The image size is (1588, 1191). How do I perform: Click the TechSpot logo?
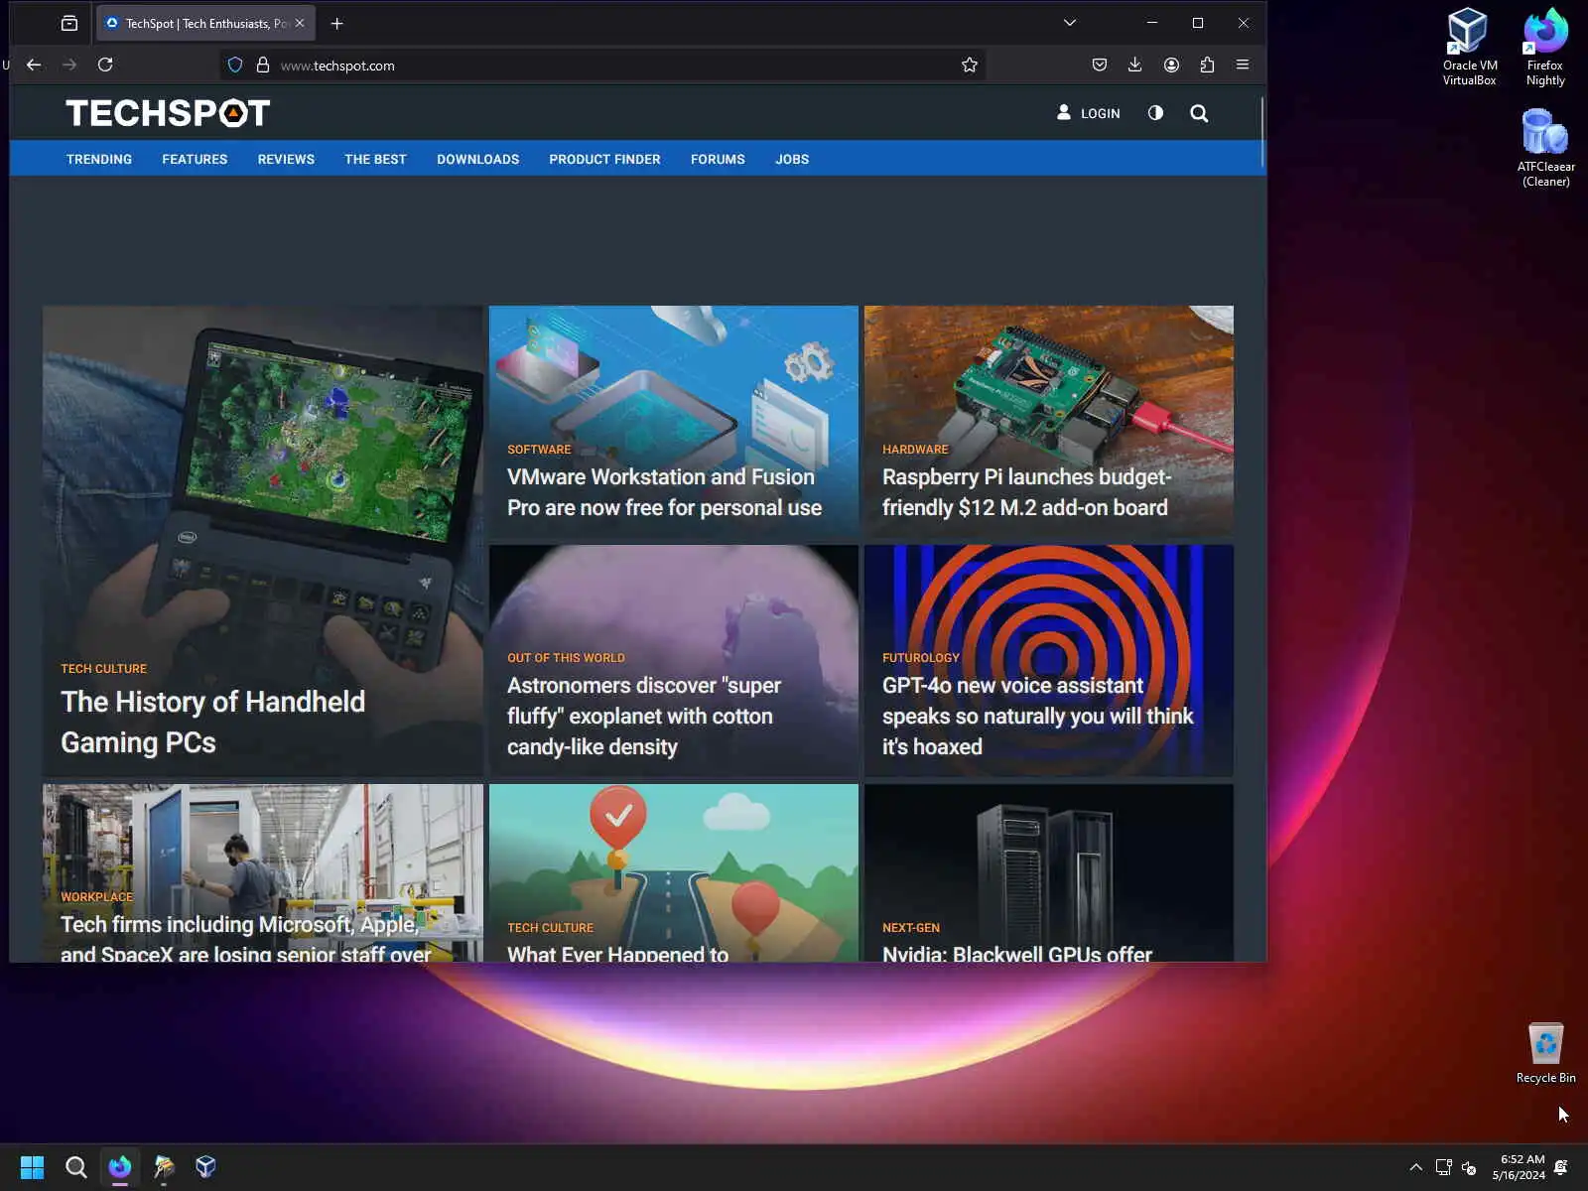point(168,113)
